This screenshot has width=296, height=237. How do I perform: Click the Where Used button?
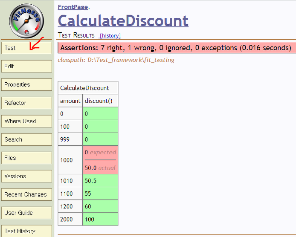point(26,121)
